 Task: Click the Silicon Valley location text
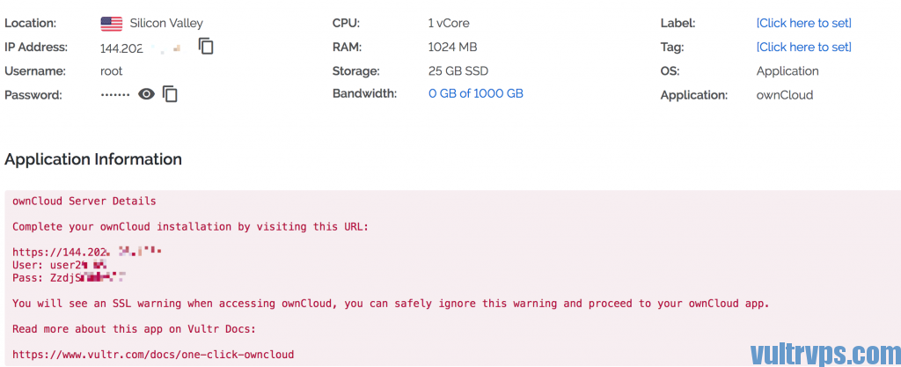[166, 24]
